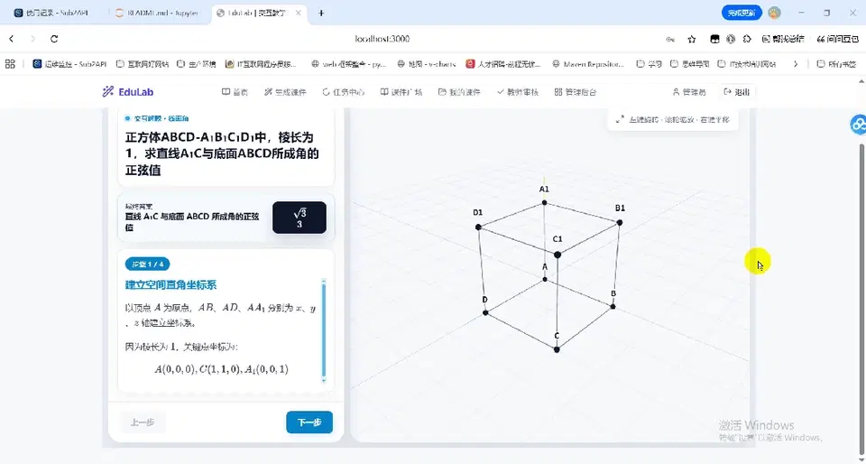Click the 3D view rotate-zoom hint icon
Viewport: 866px width, 464px height.
pyautogui.click(x=620, y=119)
